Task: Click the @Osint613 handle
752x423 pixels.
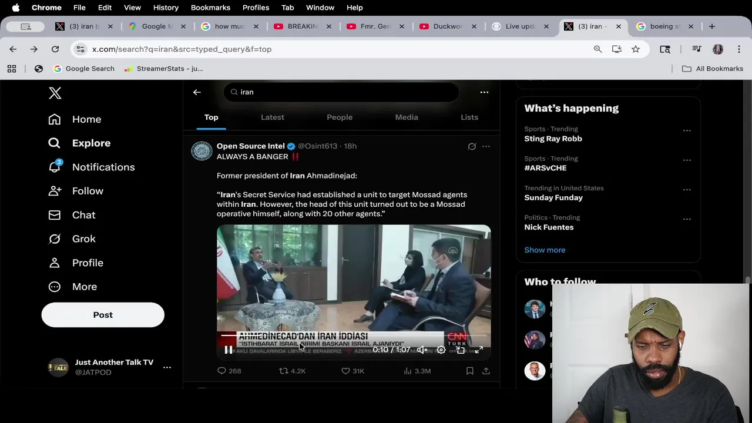Action: pos(317,146)
